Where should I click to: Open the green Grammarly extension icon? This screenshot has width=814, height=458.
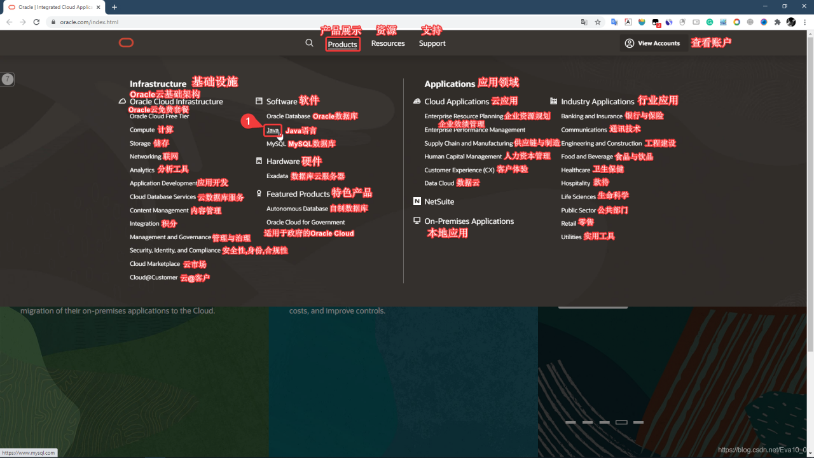[710, 22]
